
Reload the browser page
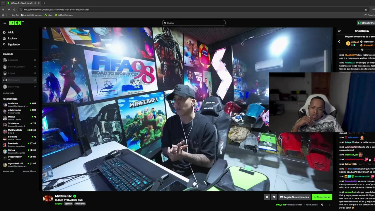pos(14,9)
